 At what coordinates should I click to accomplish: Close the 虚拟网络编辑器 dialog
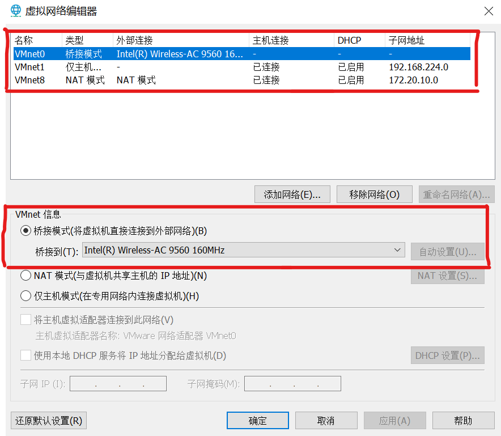click(x=489, y=11)
